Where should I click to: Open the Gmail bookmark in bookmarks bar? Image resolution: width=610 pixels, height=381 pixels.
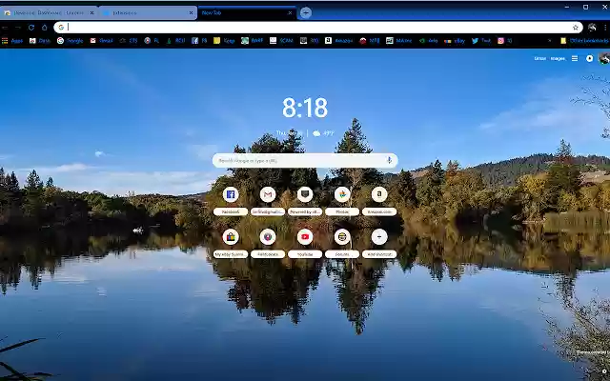101,41
